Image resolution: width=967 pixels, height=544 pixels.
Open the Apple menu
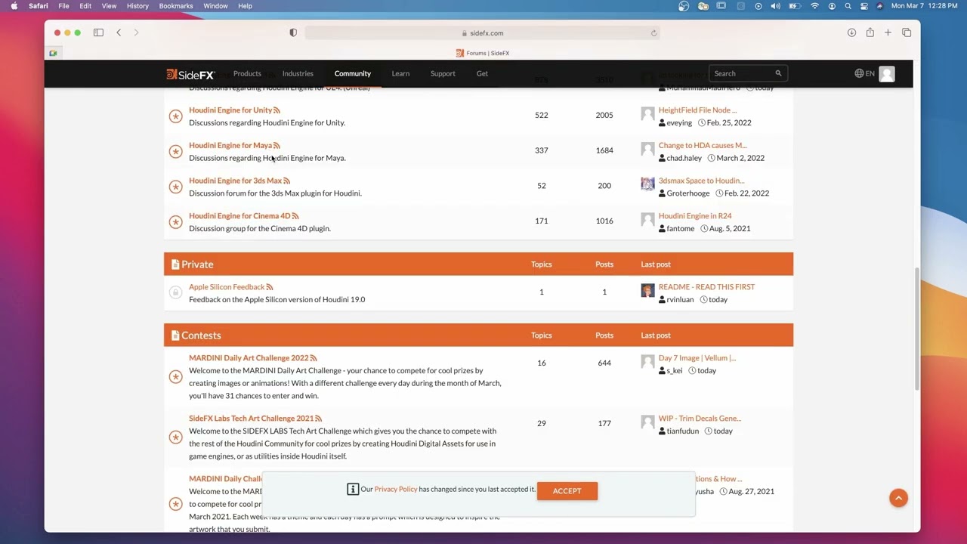(14, 6)
